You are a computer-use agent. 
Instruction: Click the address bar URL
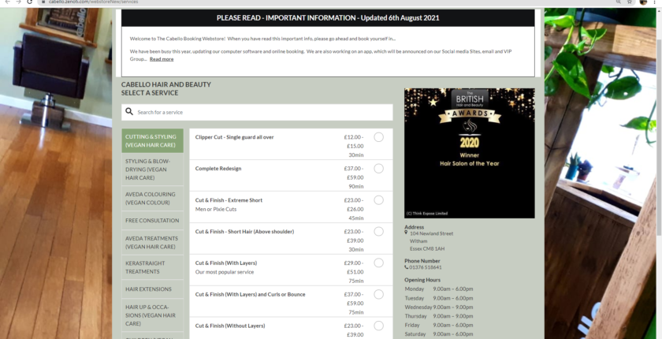pyautogui.click(x=93, y=2)
